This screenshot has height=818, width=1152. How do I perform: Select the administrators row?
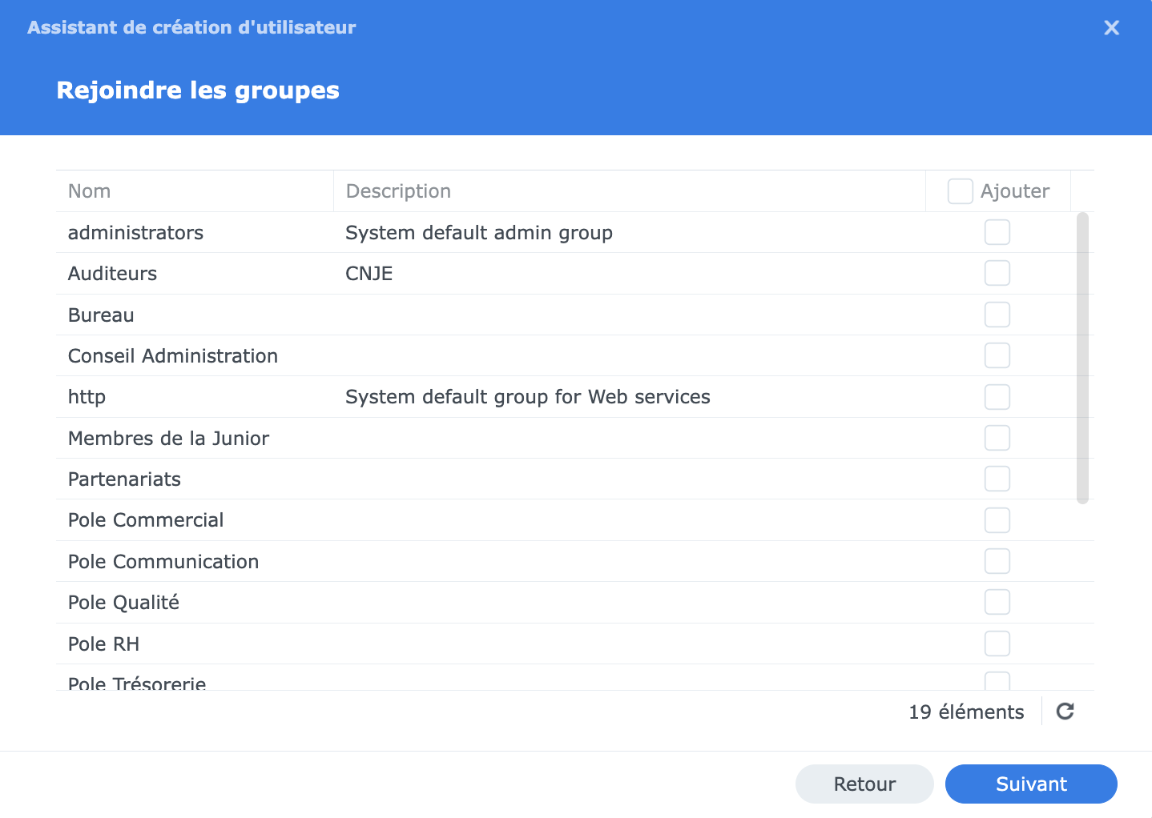coord(575,232)
